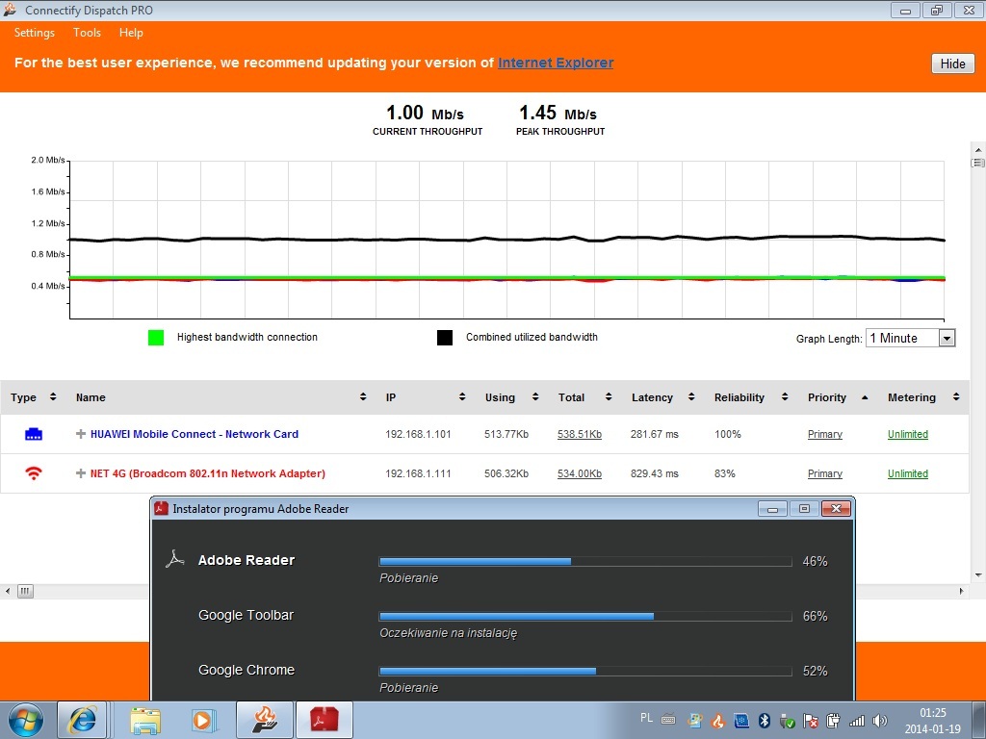
Task: Click Connectify Dispatch PRO title bar icon
Action: click(x=10, y=10)
